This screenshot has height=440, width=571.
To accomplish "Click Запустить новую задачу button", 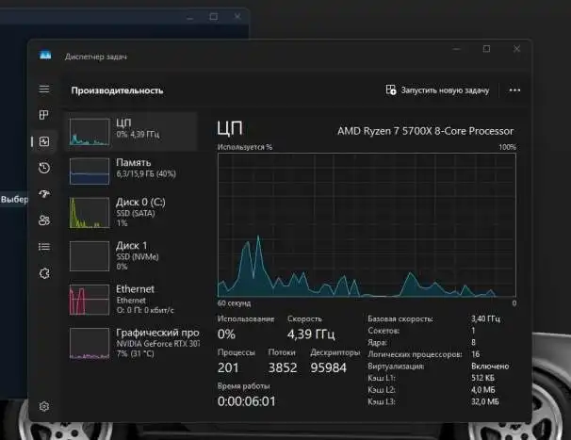I will click(438, 90).
